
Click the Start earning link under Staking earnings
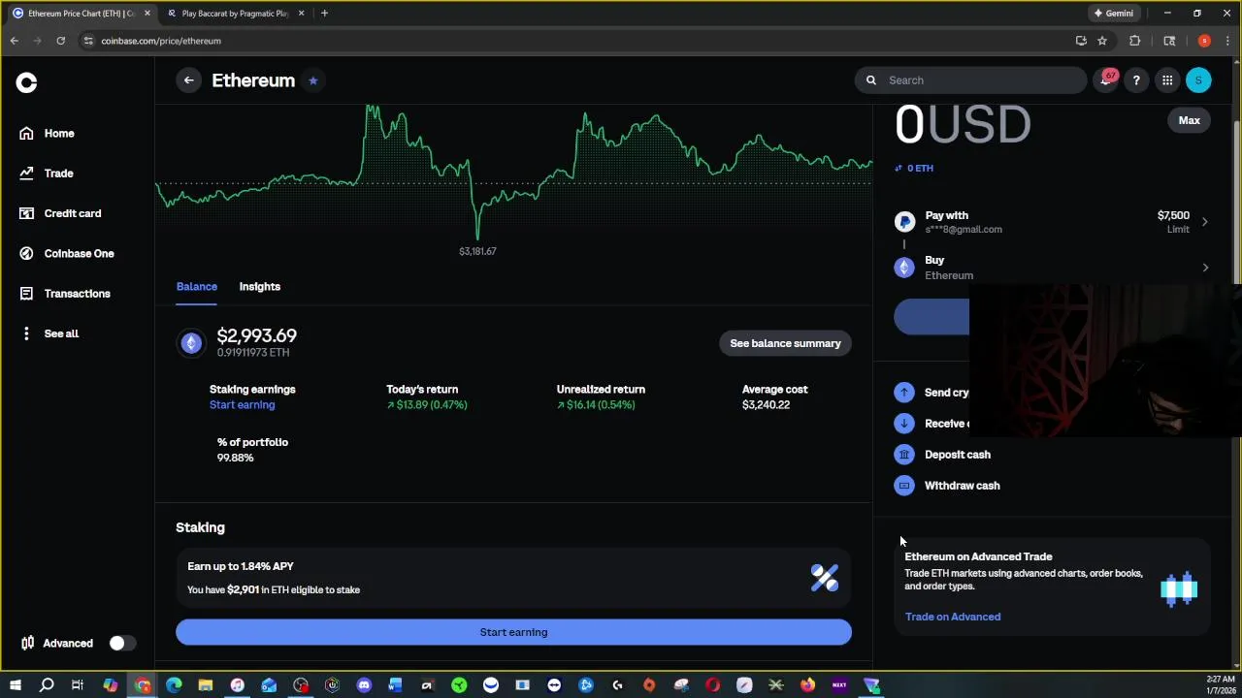tap(242, 405)
